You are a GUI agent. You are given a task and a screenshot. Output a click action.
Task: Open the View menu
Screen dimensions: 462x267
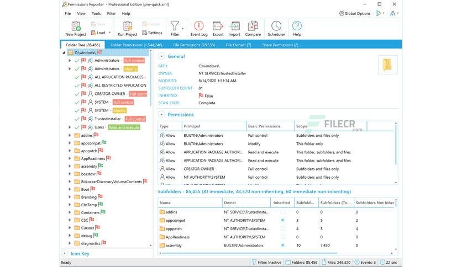coord(81,14)
